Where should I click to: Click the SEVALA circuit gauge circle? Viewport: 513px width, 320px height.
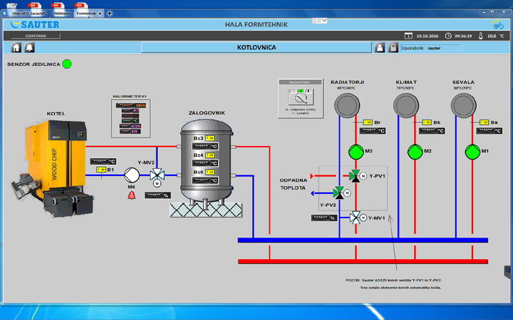[464, 106]
